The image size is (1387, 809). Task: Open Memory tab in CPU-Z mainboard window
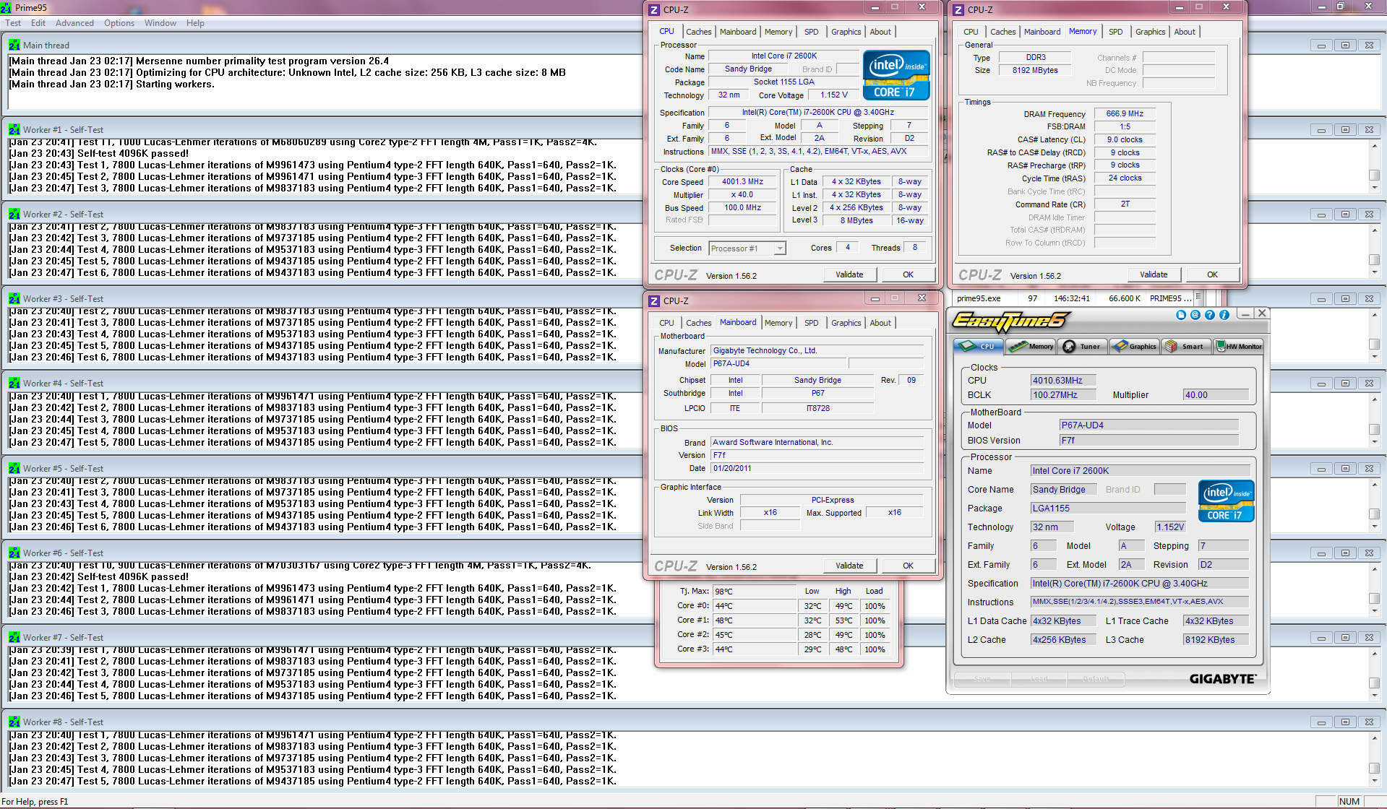pyautogui.click(x=778, y=323)
